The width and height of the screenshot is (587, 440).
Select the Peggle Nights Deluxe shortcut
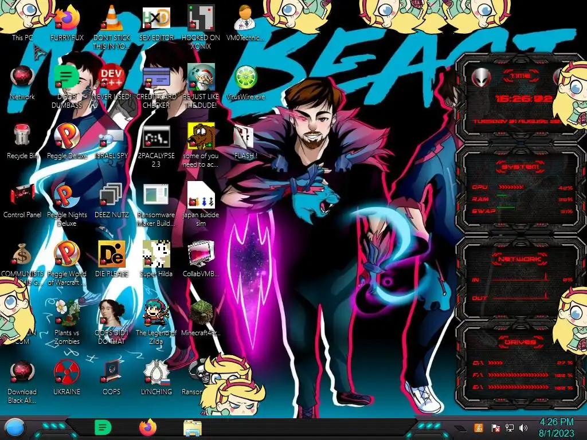pos(67,205)
